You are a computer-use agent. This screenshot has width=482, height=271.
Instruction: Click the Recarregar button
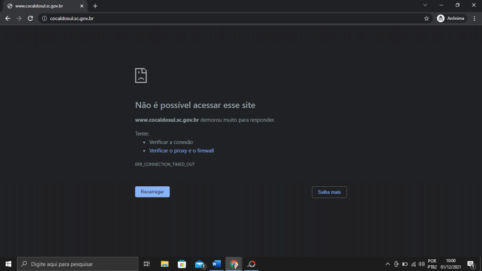point(152,192)
